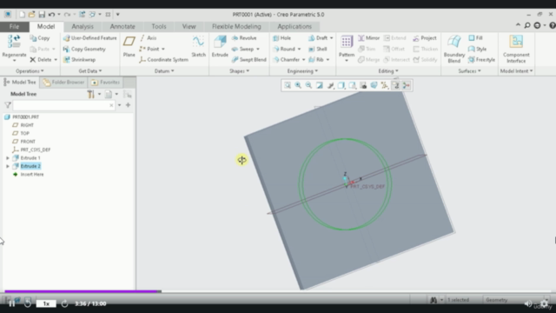Image resolution: width=556 pixels, height=313 pixels.
Task: Create a Coordinate System
Action: (x=164, y=60)
